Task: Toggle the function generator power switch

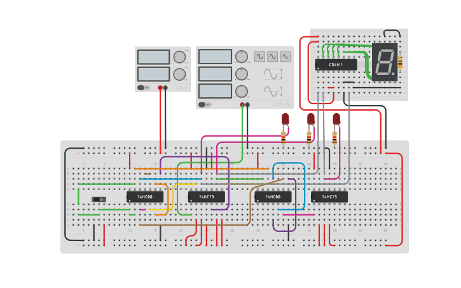Action: pos(204,104)
